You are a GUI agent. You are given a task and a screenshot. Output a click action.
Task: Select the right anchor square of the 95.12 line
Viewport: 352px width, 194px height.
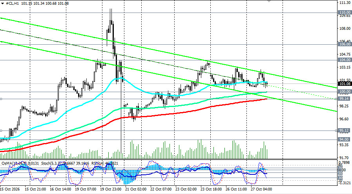(x=336, y=131)
